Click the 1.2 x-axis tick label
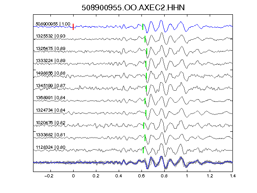 pos(210,176)
